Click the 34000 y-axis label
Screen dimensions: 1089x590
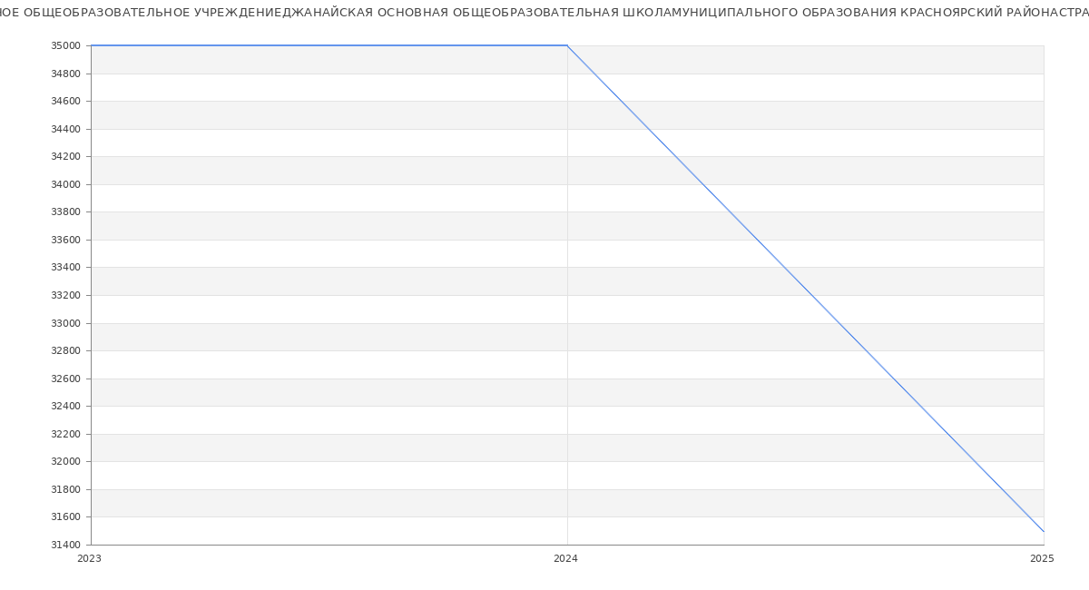tap(65, 184)
